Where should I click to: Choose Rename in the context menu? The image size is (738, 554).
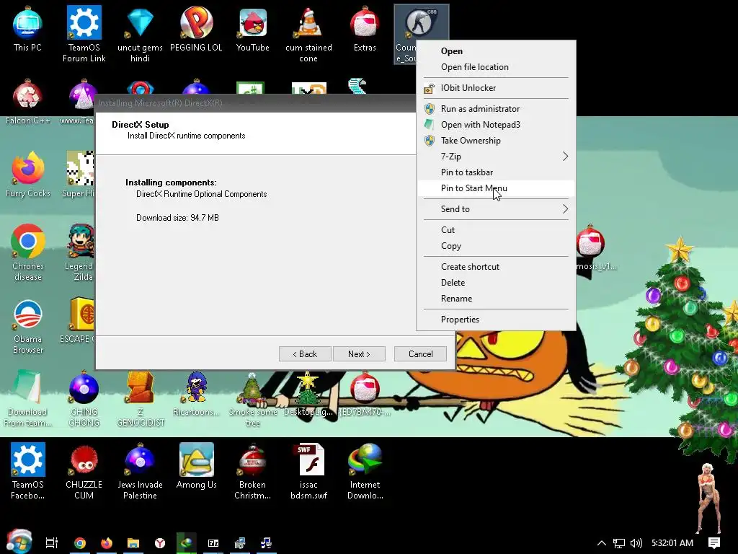click(x=496, y=299)
